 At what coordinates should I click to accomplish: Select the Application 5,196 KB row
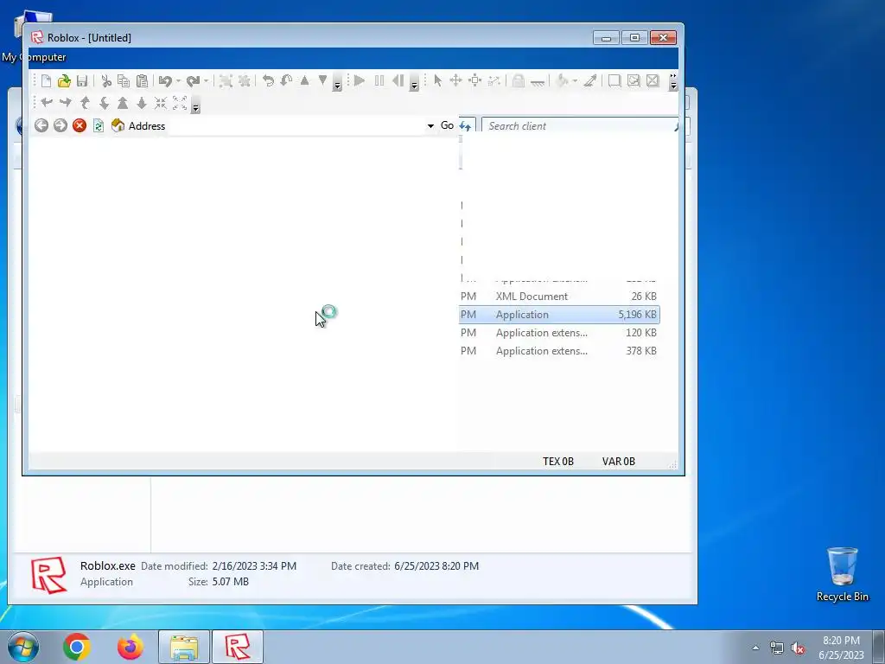(559, 315)
